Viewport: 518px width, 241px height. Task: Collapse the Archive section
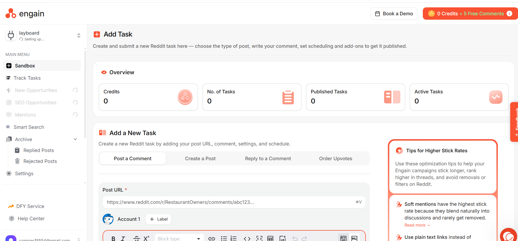(75, 139)
